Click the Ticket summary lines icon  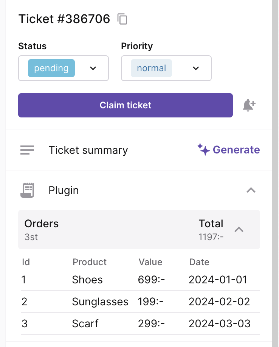(x=27, y=150)
